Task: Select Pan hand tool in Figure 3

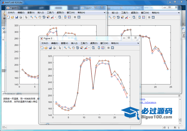Action: click(73, 48)
